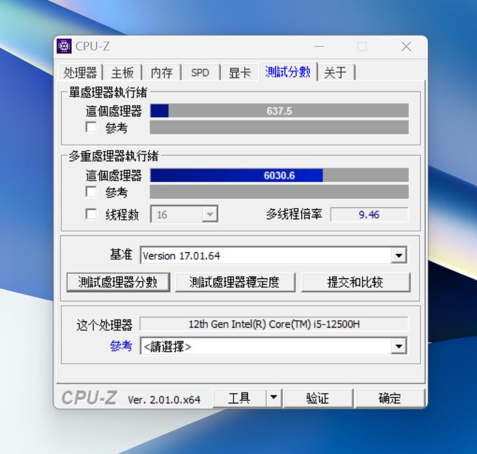Click the CPU-Z app icon in title bar
Screen dimensions: 477x454
(x=64, y=46)
